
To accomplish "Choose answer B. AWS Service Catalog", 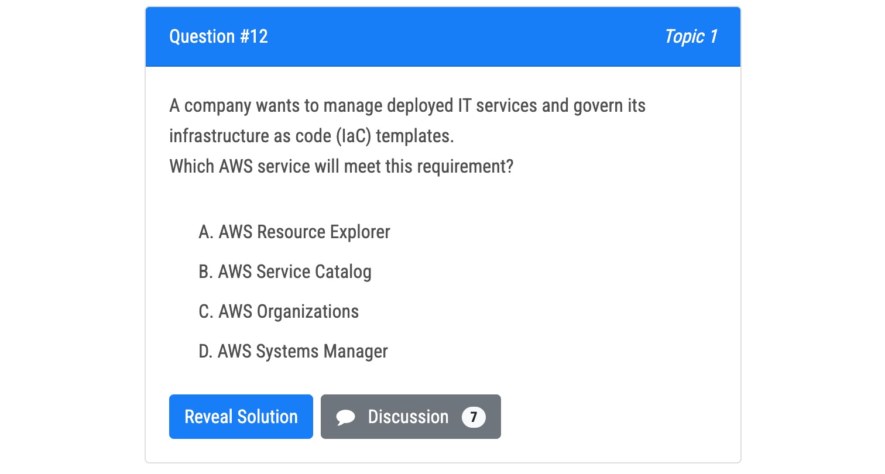I will (x=285, y=272).
